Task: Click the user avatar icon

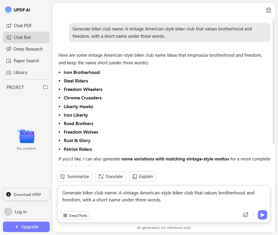Action: point(8,212)
